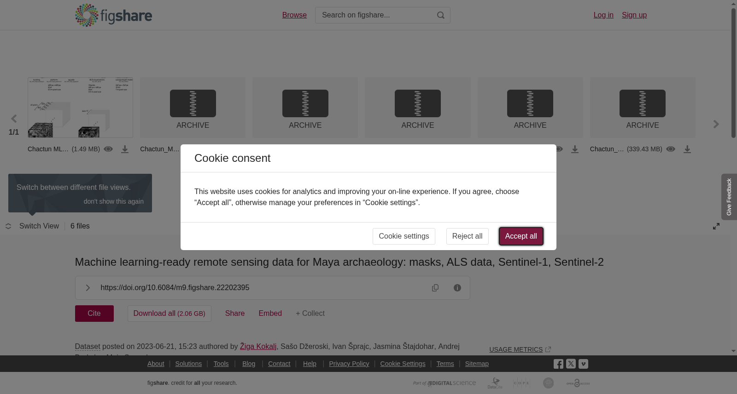Click the Share option

tap(235, 314)
